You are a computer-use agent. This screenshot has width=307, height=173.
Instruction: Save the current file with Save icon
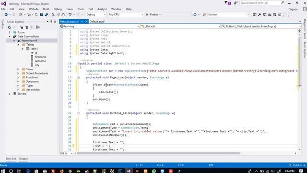point(41,14)
